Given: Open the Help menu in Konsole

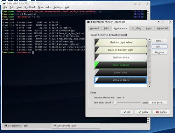Looking at the screenshot, I should (x=68, y=7).
